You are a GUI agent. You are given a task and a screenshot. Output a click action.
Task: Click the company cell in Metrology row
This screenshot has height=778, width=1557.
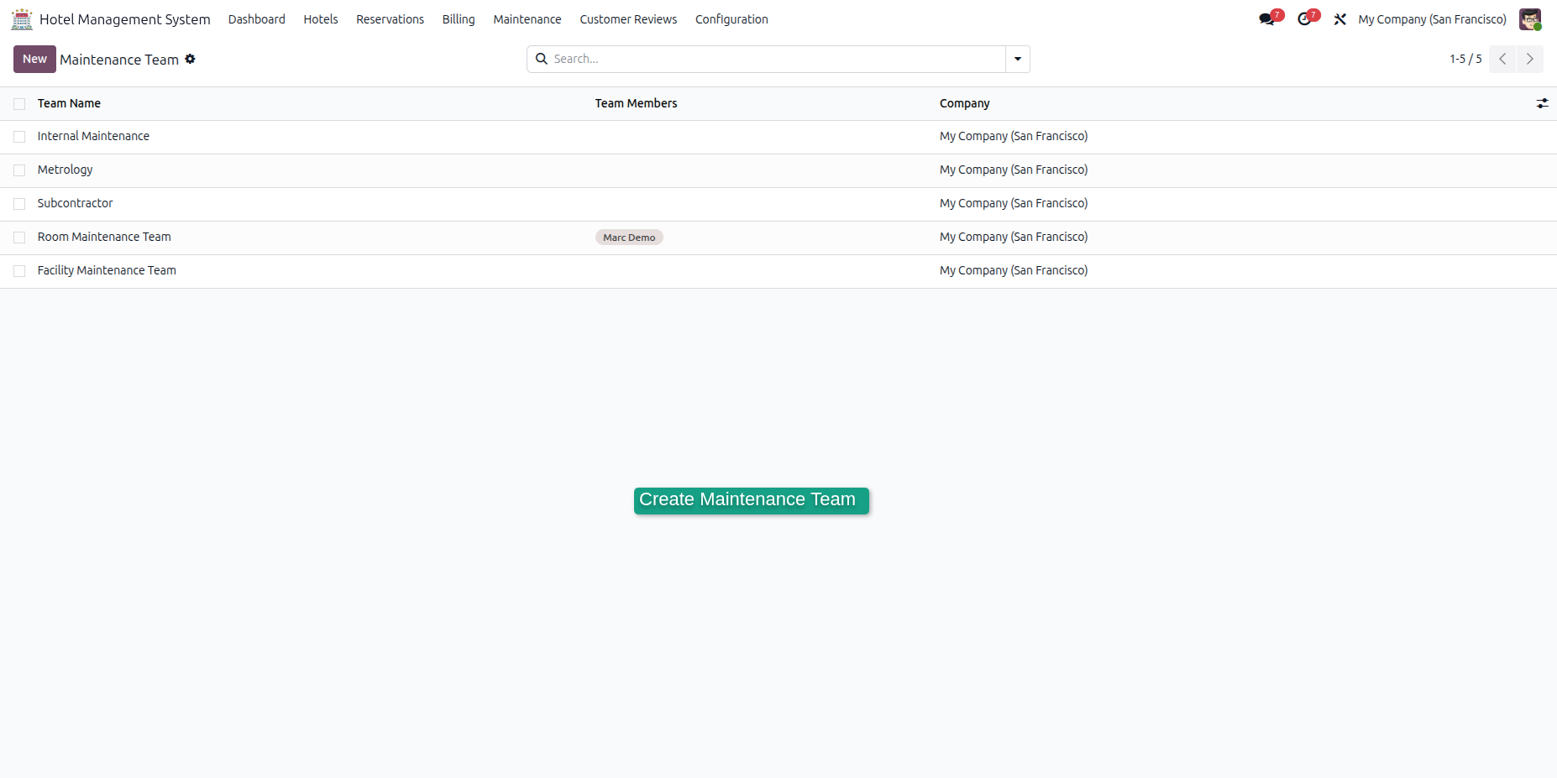tap(1014, 170)
